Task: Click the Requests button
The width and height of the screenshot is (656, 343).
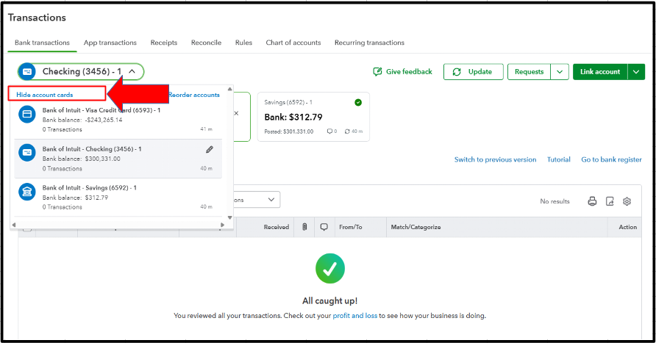Action: point(530,72)
